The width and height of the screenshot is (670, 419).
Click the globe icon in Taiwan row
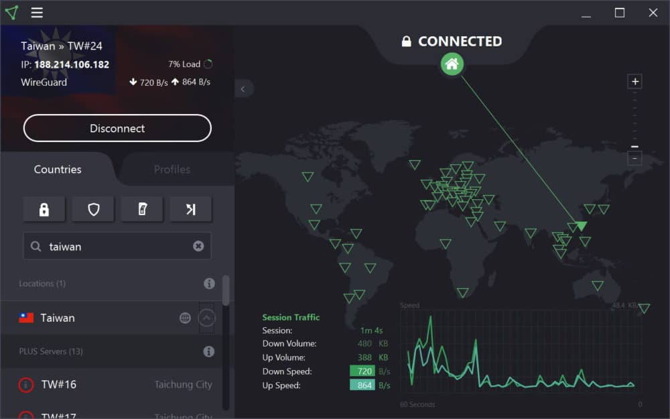tap(185, 318)
